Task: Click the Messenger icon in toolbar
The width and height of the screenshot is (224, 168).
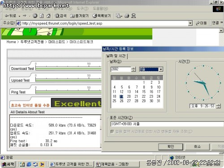Action: pyautogui.click(x=134, y=16)
